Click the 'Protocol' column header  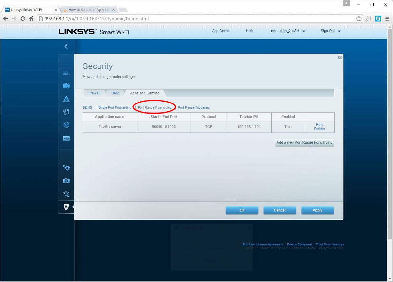click(x=209, y=117)
